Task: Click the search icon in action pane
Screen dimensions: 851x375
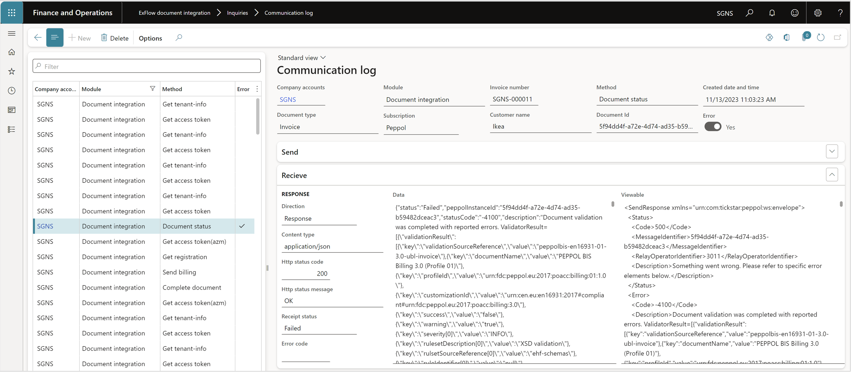Action: pyautogui.click(x=179, y=38)
